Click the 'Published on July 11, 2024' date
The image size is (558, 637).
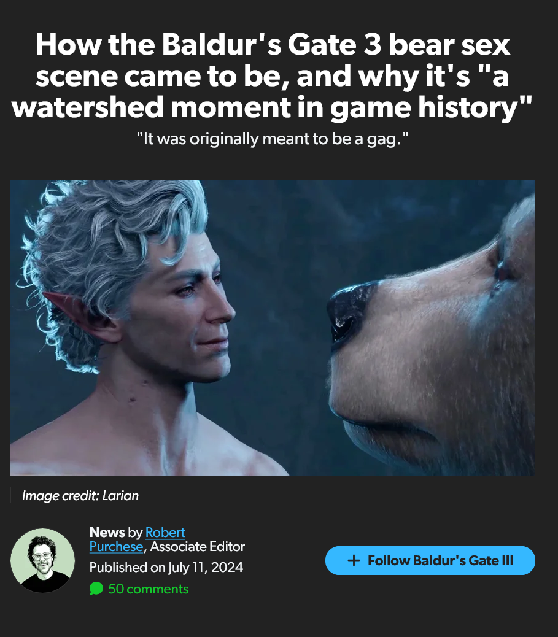166,567
